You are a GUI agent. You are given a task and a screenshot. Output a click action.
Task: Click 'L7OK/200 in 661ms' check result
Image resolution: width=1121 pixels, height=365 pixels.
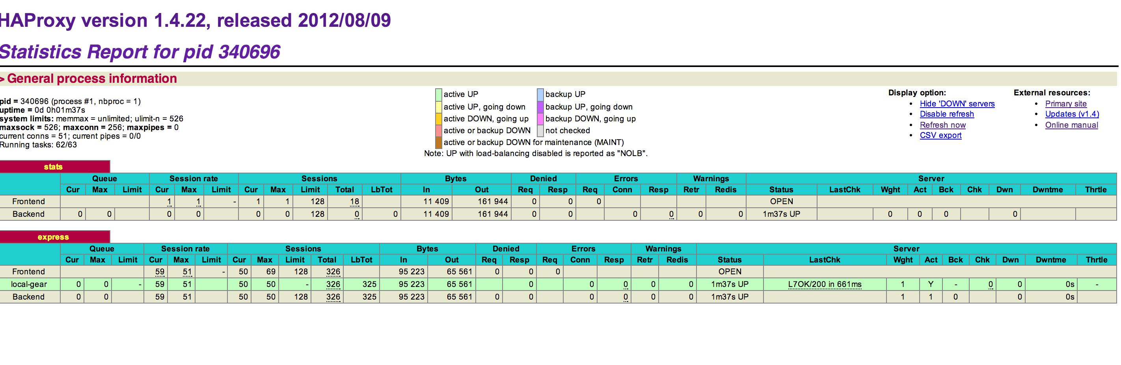pyautogui.click(x=825, y=284)
